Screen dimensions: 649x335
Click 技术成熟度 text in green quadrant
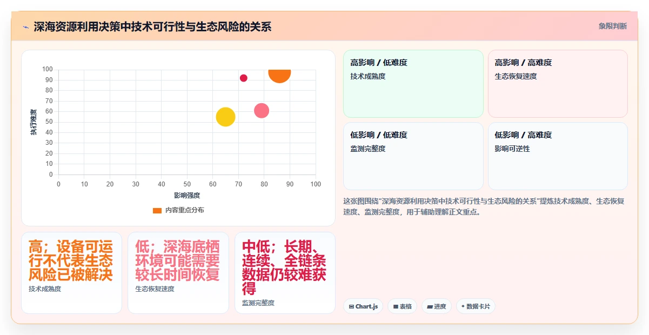point(368,76)
